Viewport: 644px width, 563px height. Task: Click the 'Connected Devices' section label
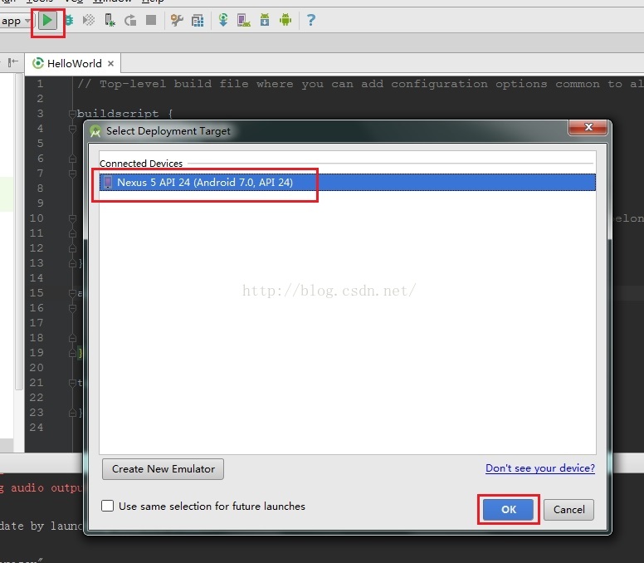[x=141, y=163]
